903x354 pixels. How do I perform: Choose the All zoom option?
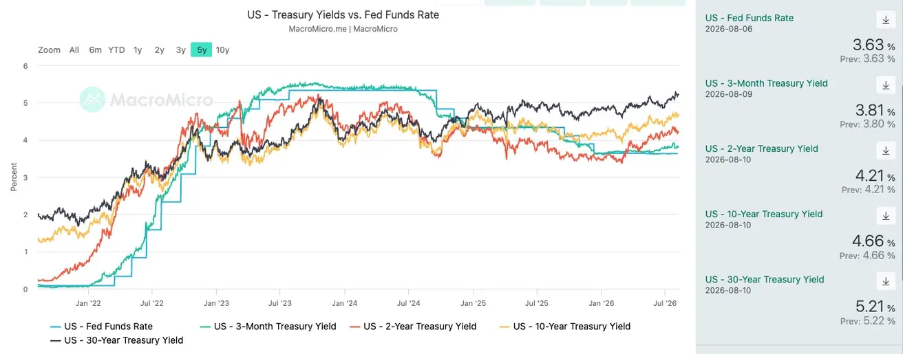[74, 49]
